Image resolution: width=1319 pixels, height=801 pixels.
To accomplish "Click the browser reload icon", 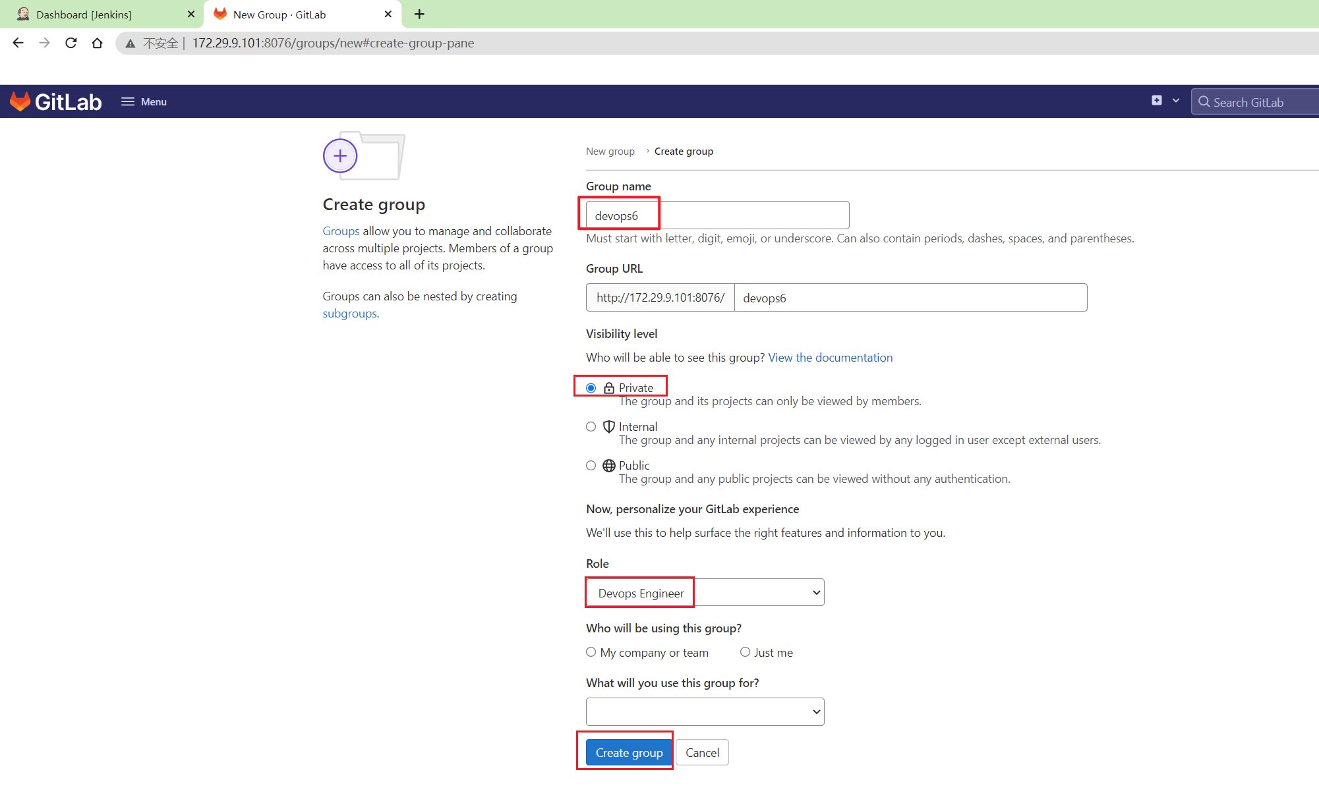I will tap(71, 43).
